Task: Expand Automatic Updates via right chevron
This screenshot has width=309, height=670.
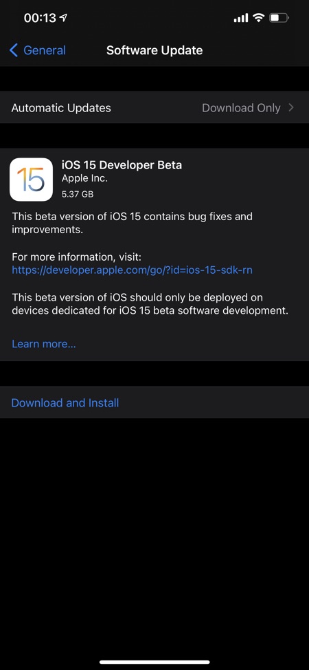Action: point(291,108)
